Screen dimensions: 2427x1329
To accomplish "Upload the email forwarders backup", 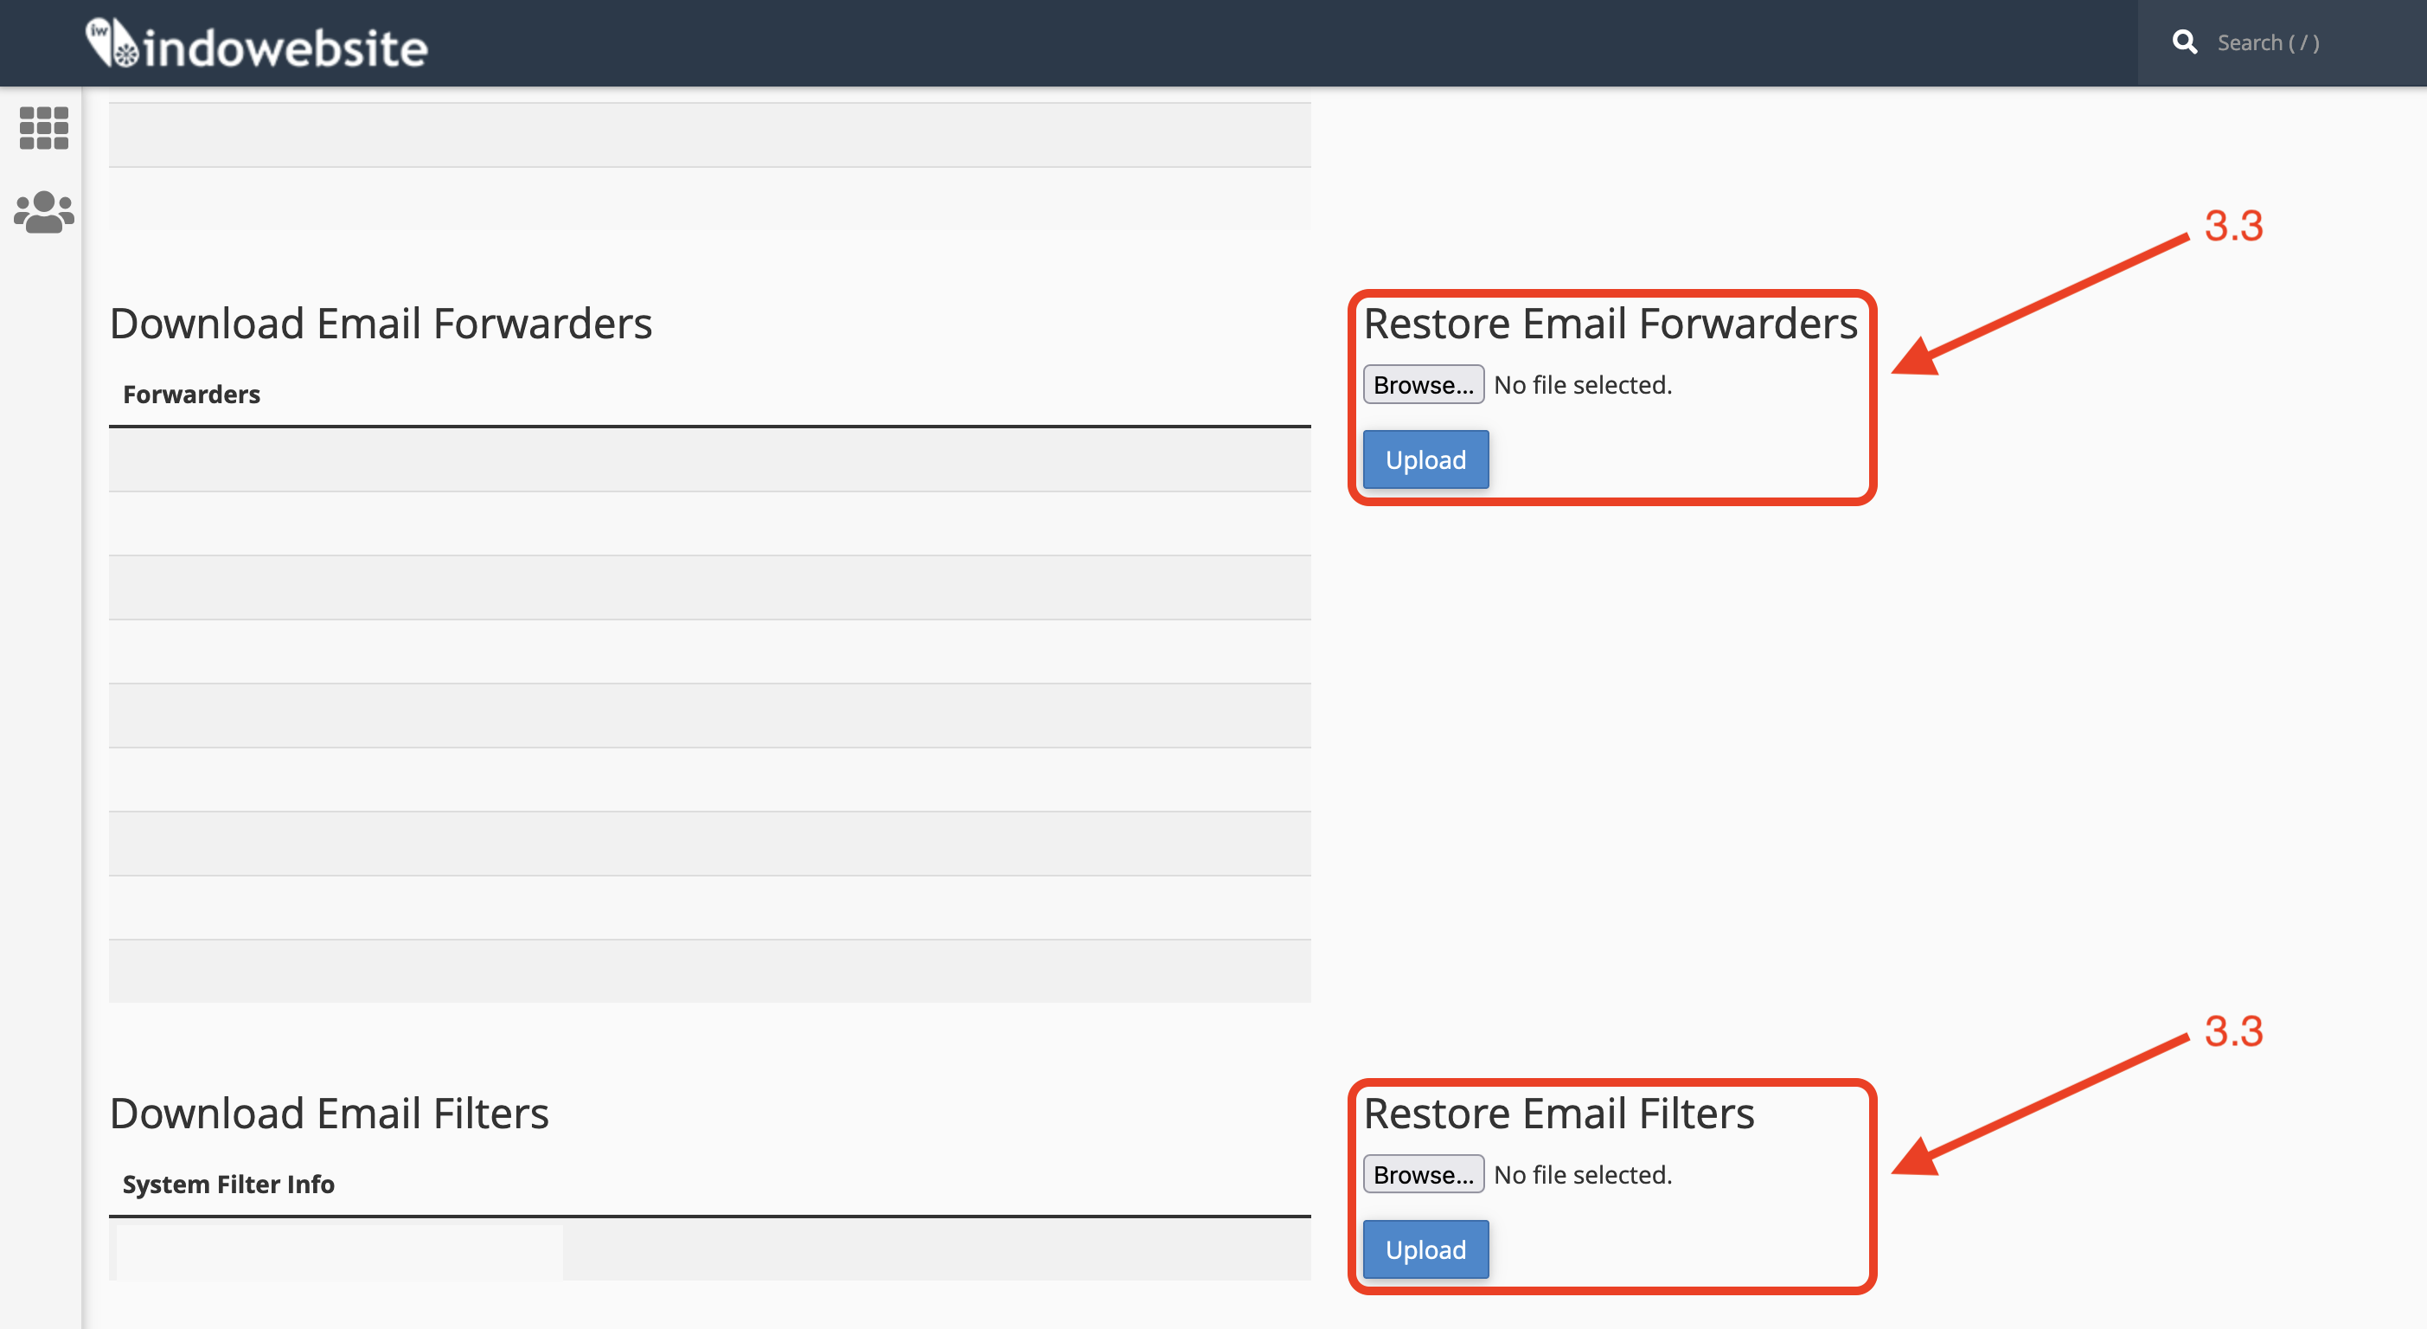I will point(1425,460).
